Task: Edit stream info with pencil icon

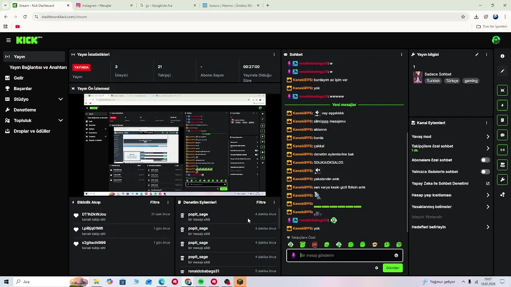Action: [477, 55]
